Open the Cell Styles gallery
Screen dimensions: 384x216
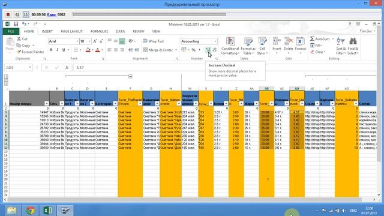tap(262, 46)
